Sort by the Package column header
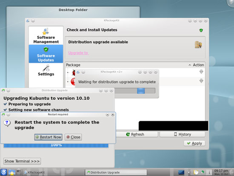This screenshot has height=176, width=234. 73,65
